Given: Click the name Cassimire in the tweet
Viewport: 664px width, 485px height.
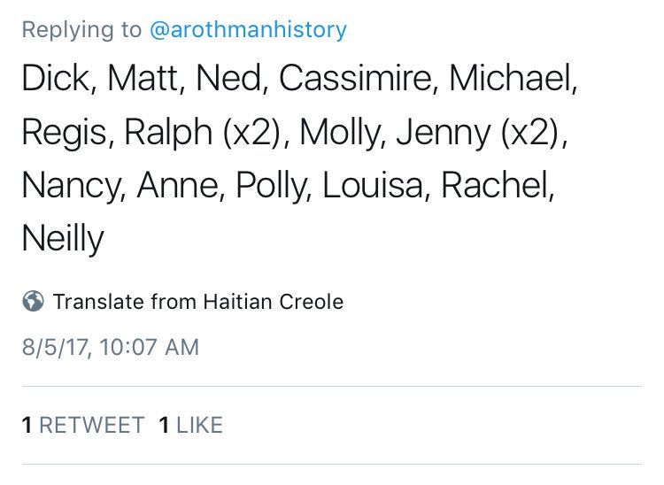Looking at the screenshot, I should coord(355,78).
